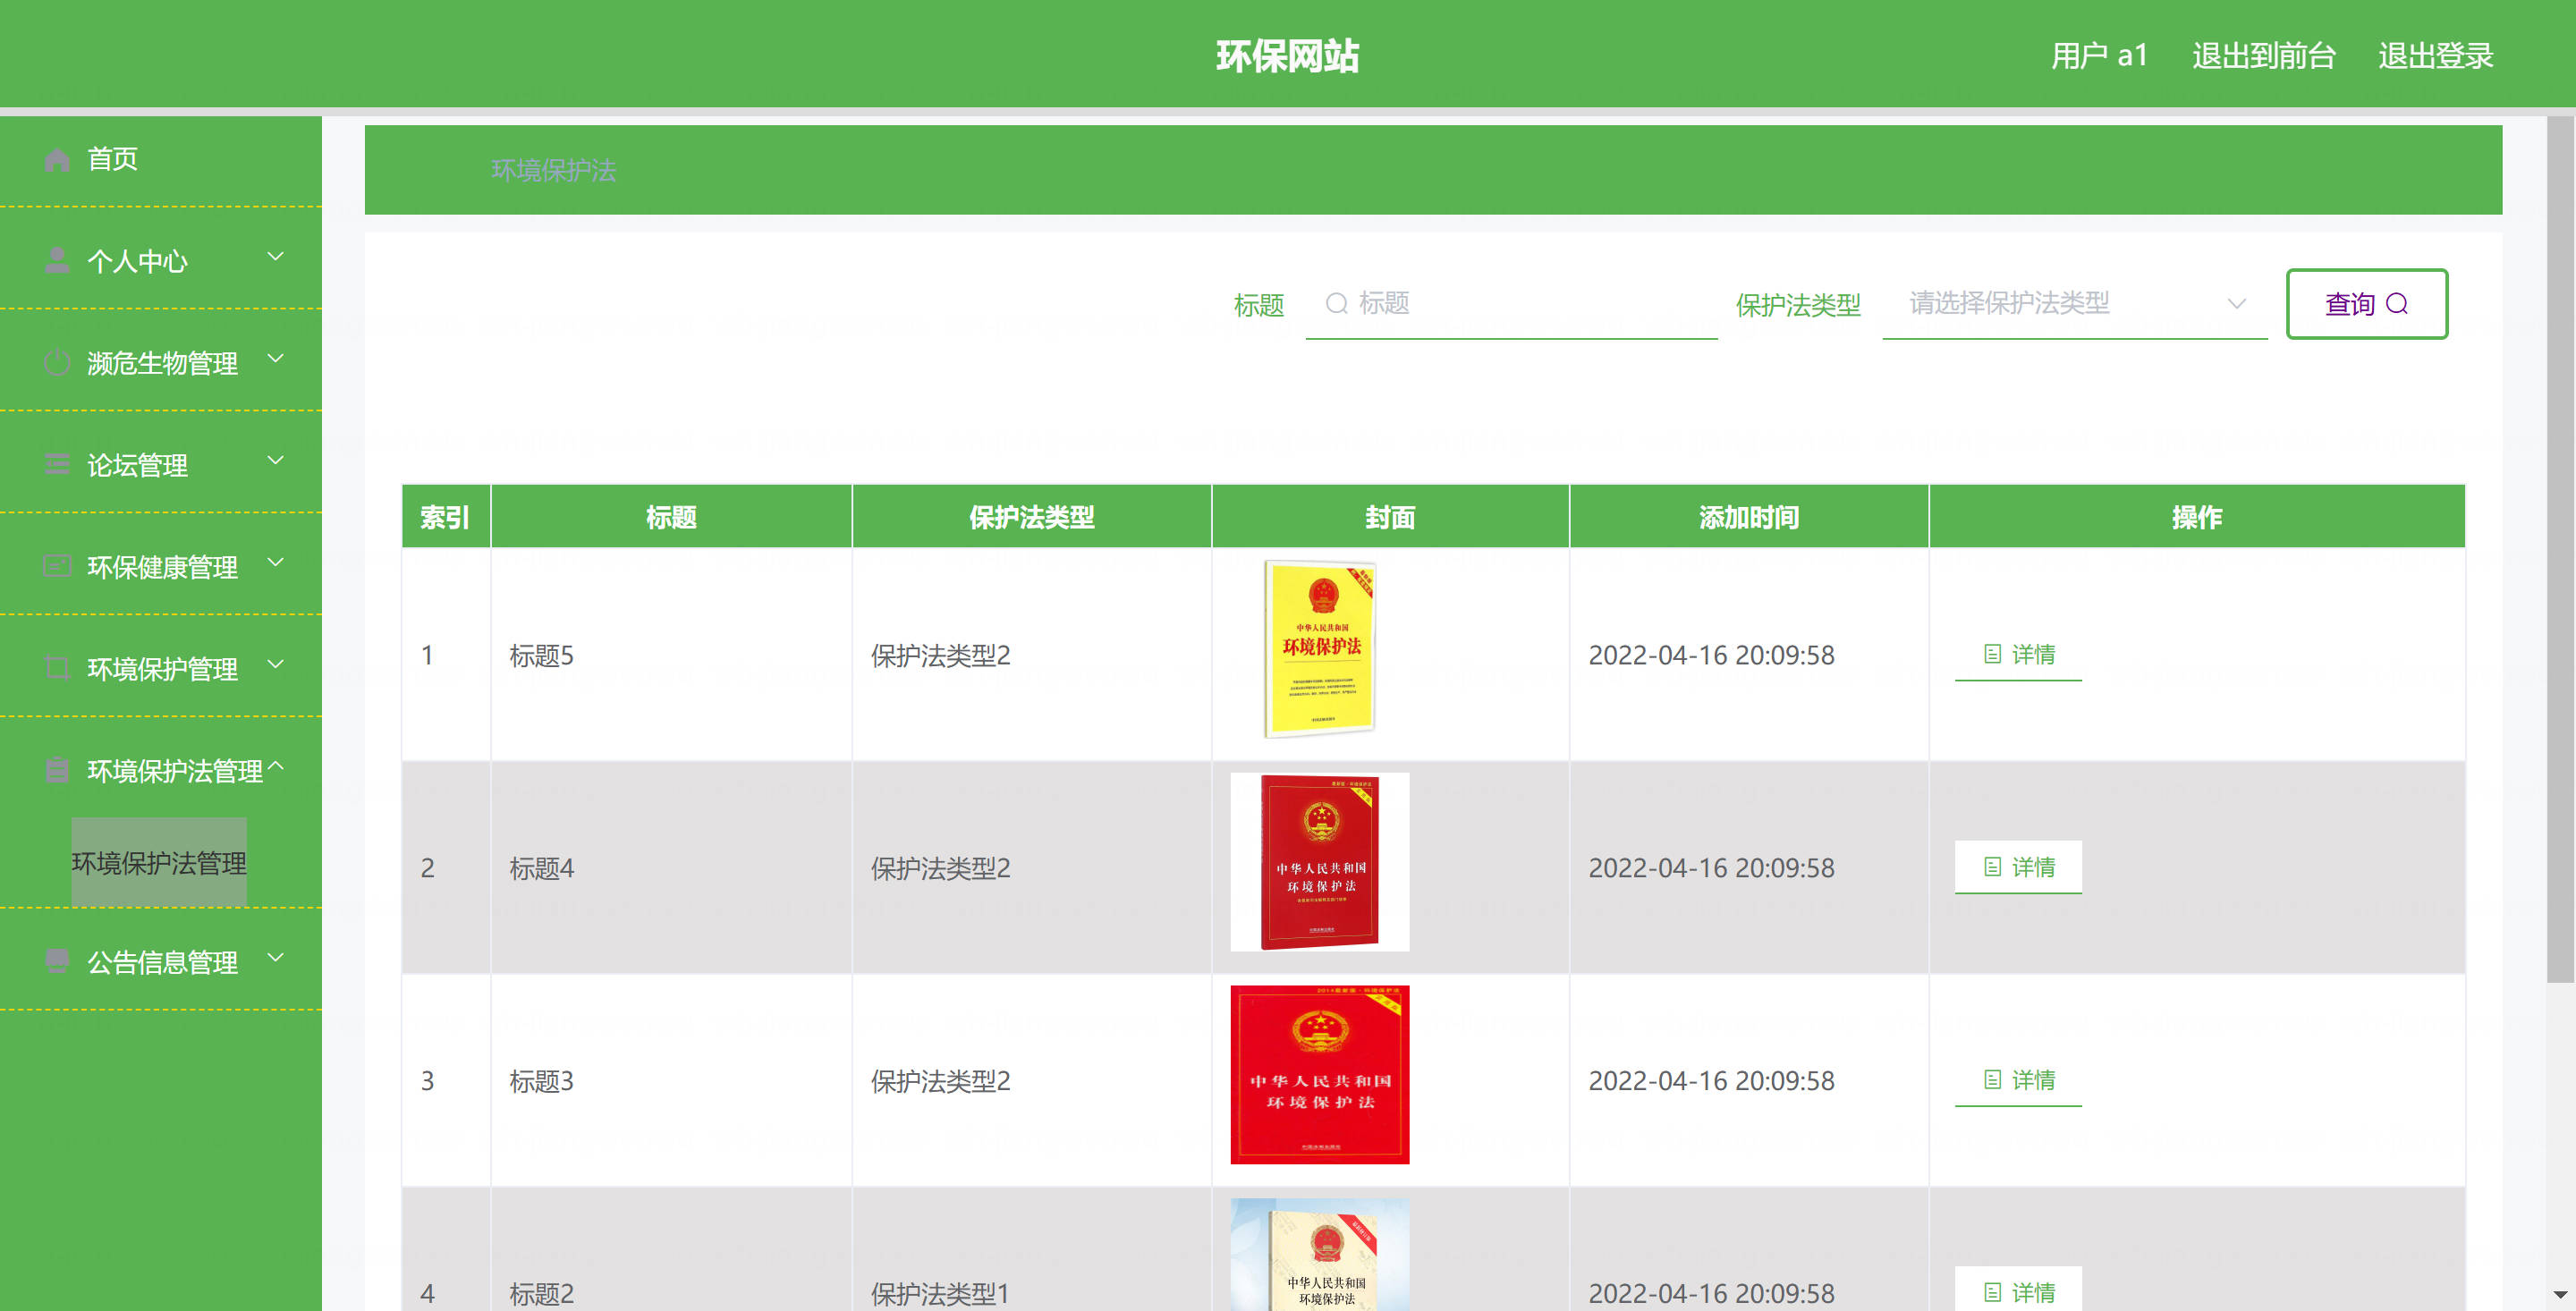Image resolution: width=2576 pixels, height=1311 pixels.
Task: Click the dropdown arrow of 保护法类型 selector
Action: 2237,304
